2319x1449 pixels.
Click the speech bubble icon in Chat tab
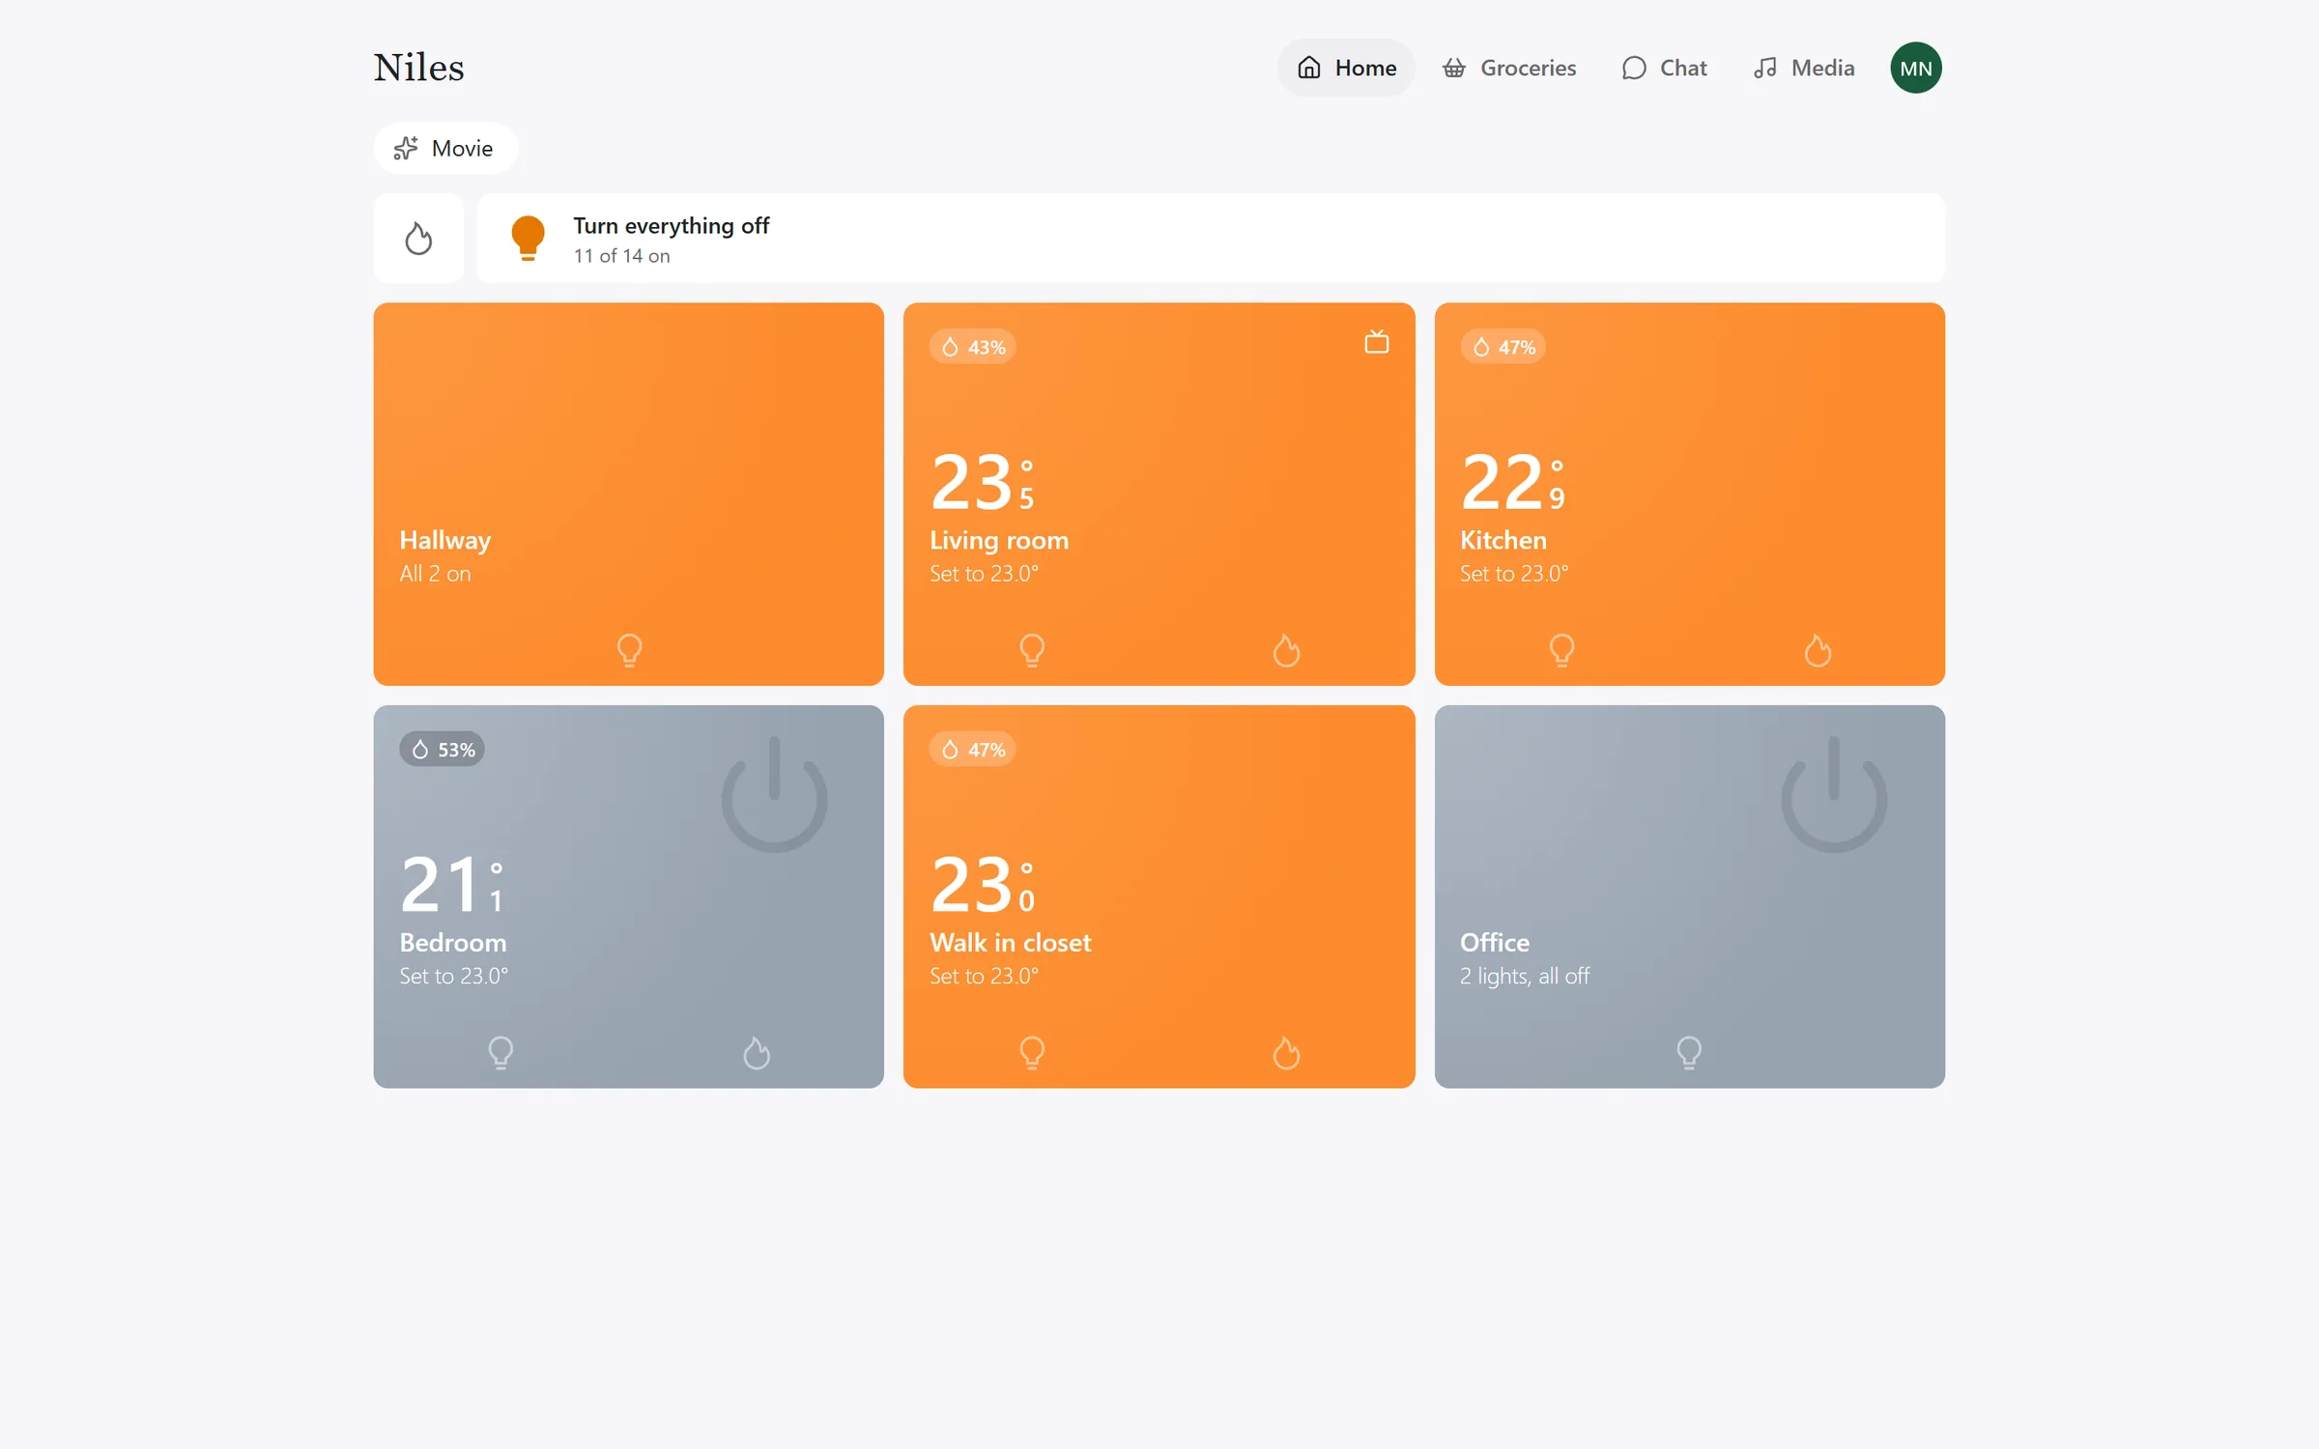[1634, 68]
